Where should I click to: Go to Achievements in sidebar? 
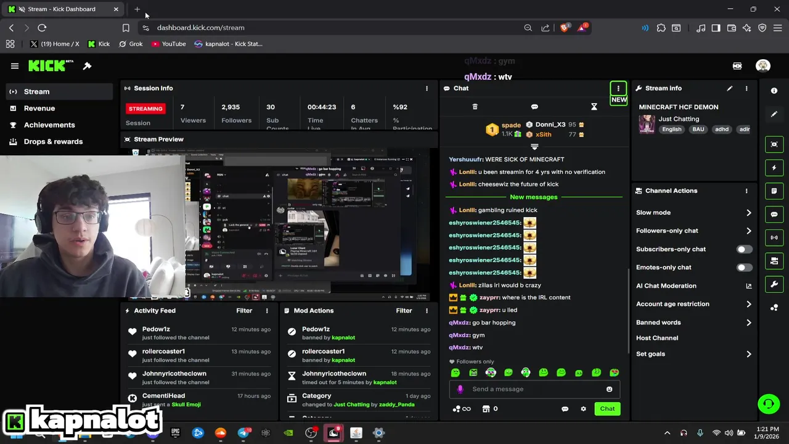tap(59, 125)
